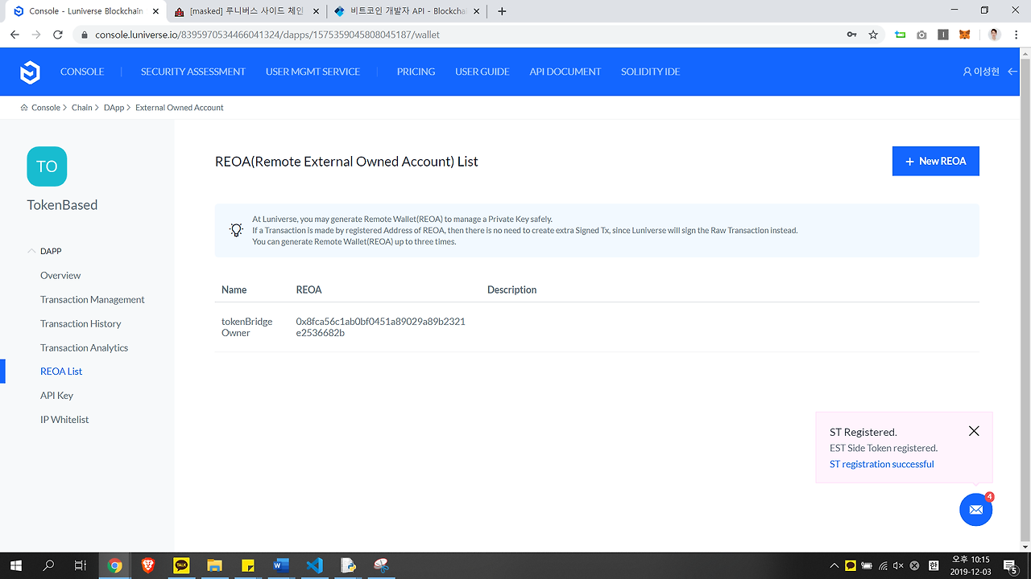This screenshot has width=1031, height=579.
Task: Click the DApp breadcrumb link
Action: pos(114,108)
